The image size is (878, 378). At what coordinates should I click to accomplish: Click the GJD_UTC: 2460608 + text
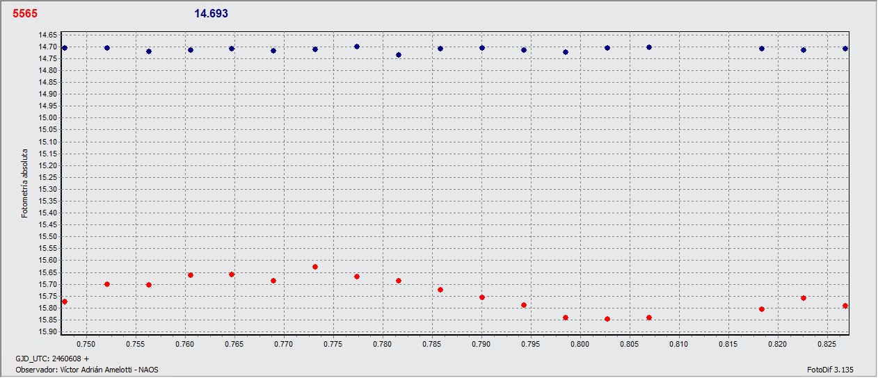pyautogui.click(x=52, y=359)
